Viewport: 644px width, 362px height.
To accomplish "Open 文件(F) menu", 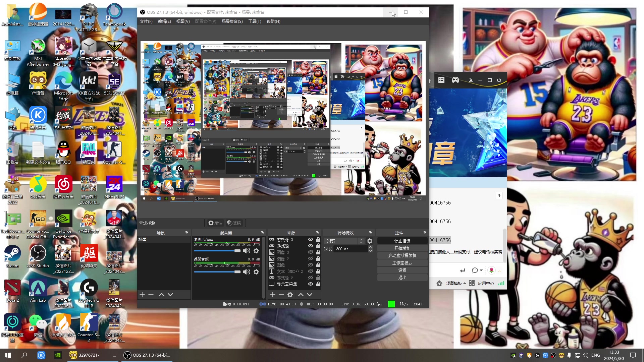I will (146, 21).
